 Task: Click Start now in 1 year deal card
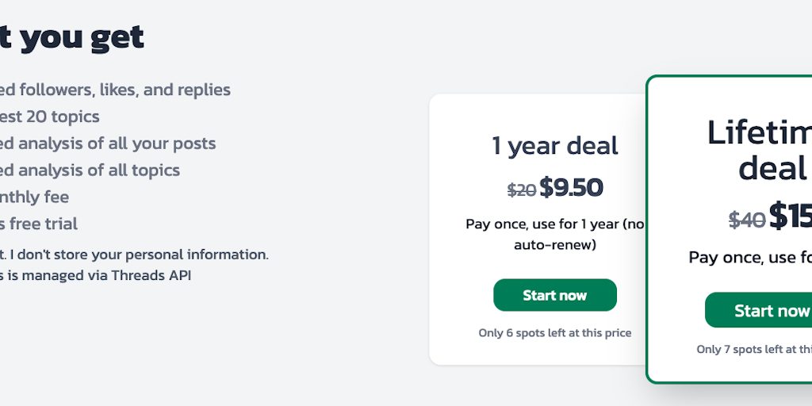[x=554, y=295]
